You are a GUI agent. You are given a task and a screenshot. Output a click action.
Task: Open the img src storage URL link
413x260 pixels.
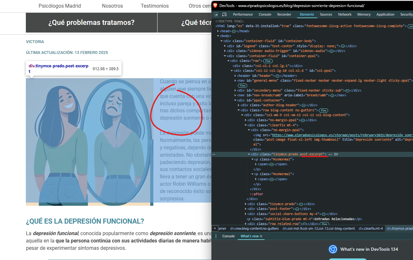click(x=342, y=135)
